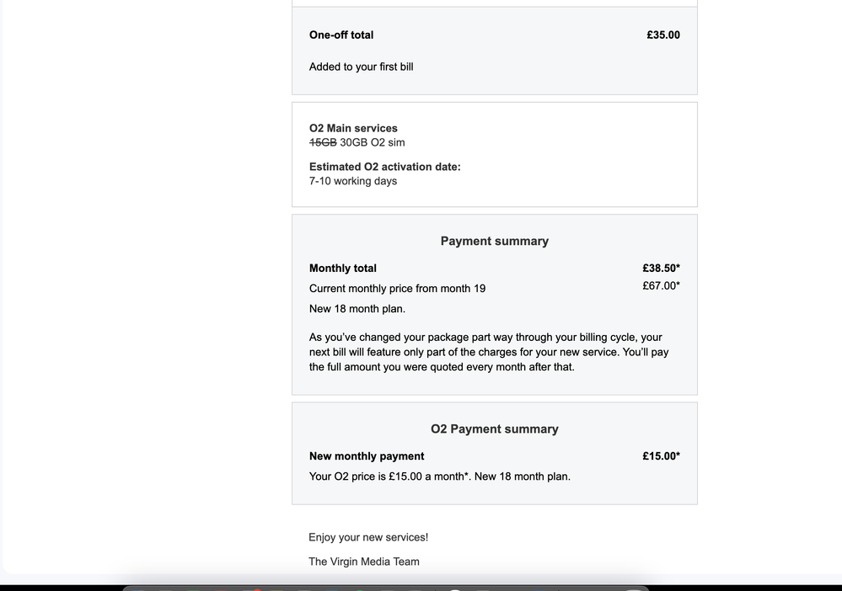Click The Virgin Media Team signature
Image resolution: width=842 pixels, height=591 pixels.
pos(364,562)
